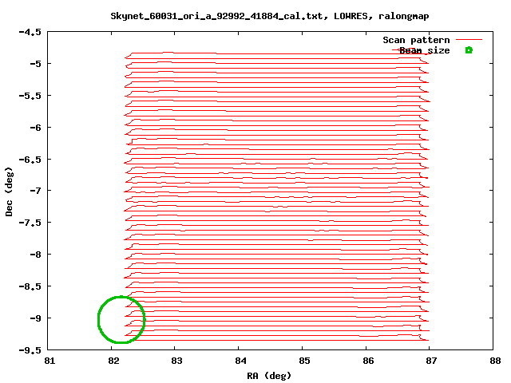Click the x-axis tick label 87
Image resolution: width=511 pixels, height=383 pixels.
click(429, 361)
